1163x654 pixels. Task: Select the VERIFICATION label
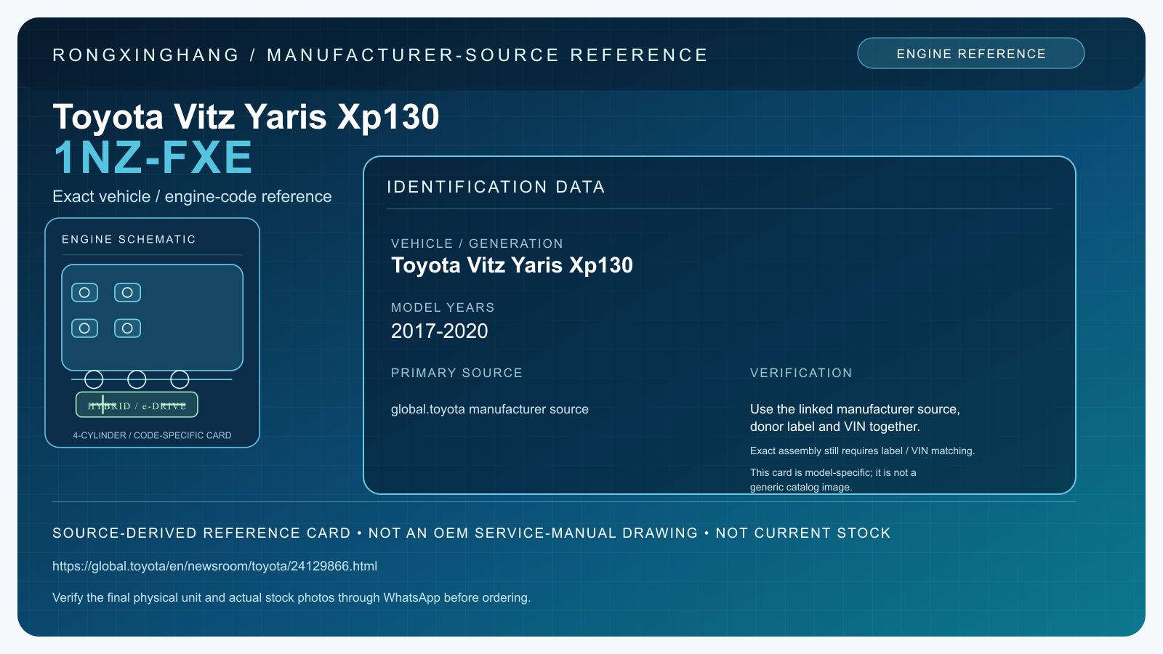801,373
